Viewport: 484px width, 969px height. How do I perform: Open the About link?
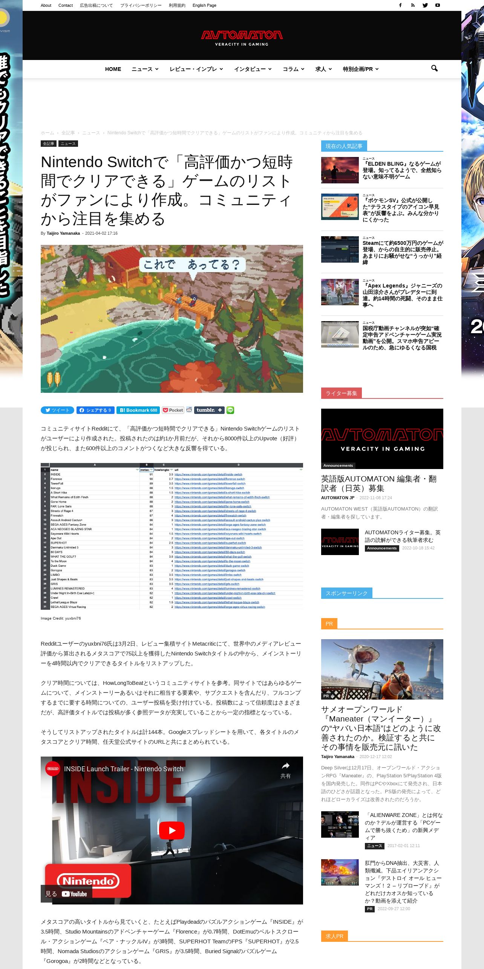coord(46,5)
